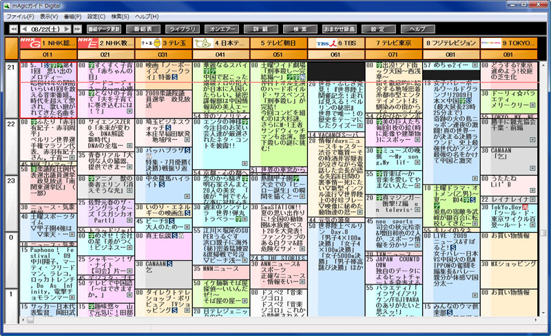Click the 設定 toolbar button
Screen dimensions: 551x336
[x=378, y=29]
